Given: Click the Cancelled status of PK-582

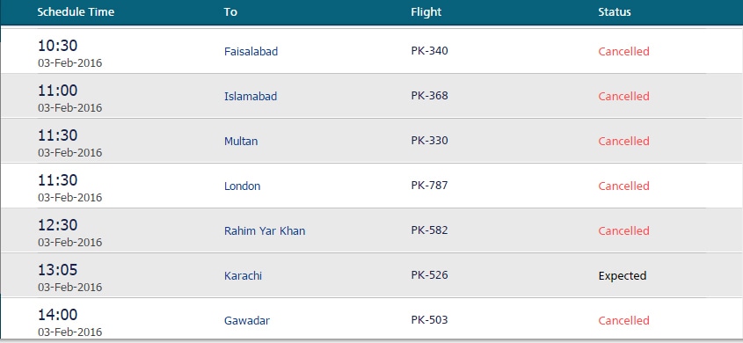Looking at the screenshot, I should (623, 230).
